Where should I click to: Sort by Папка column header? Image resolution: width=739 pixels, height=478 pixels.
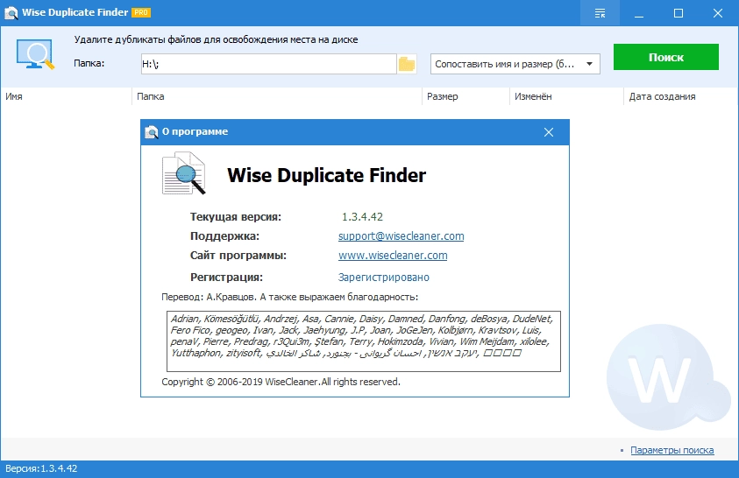[x=277, y=96]
